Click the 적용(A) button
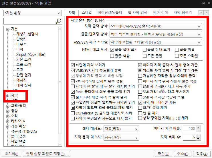The width and height of the screenshot is (212, 158). point(202,154)
